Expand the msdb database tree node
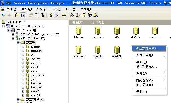Screen dimensions: 171x103 pos(23,71)
